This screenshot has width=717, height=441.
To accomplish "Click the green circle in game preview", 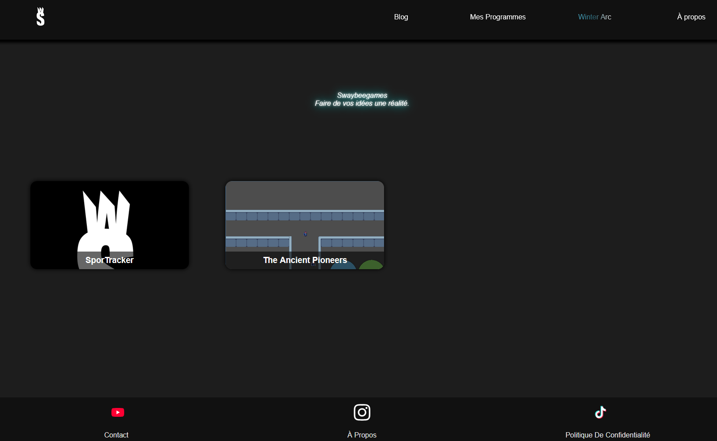I will [x=371, y=265].
